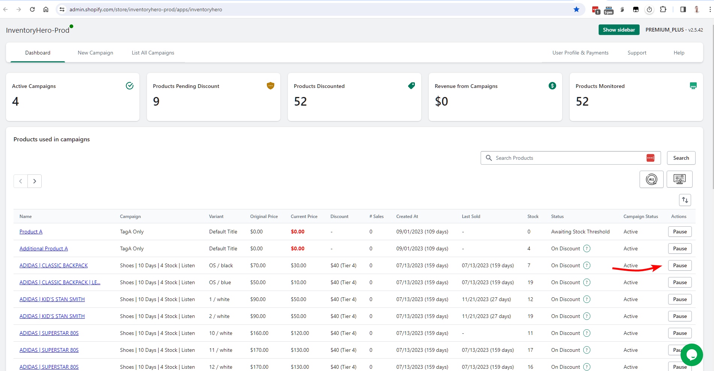This screenshot has height=371, width=714.
Task: Go to browser home page
Action: (x=46, y=9)
